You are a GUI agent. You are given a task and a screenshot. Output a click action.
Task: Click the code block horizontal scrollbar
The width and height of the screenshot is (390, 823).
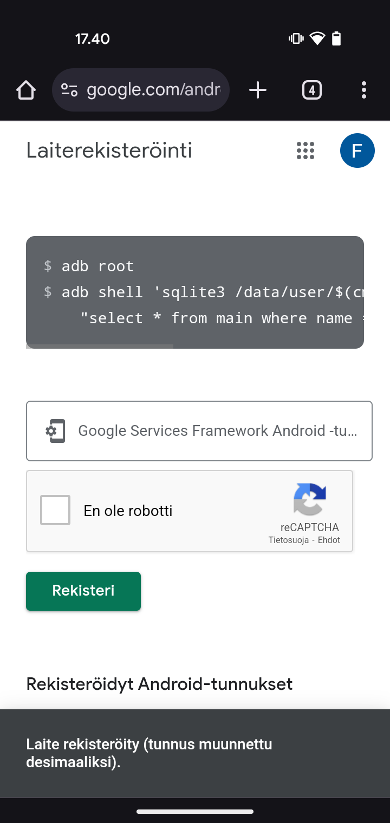100,346
